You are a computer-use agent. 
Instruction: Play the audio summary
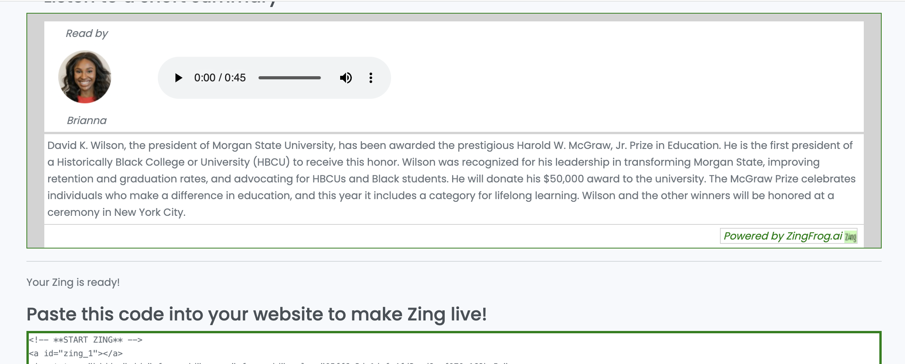click(178, 78)
